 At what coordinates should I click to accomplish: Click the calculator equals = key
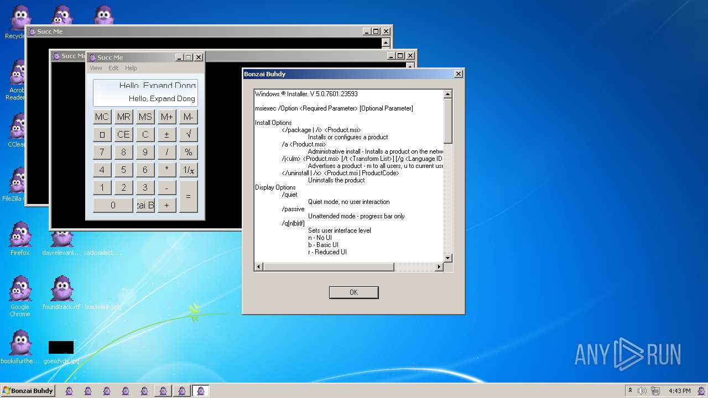click(x=189, y=196)
